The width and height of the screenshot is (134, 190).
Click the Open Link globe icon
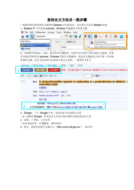[96, 36]
